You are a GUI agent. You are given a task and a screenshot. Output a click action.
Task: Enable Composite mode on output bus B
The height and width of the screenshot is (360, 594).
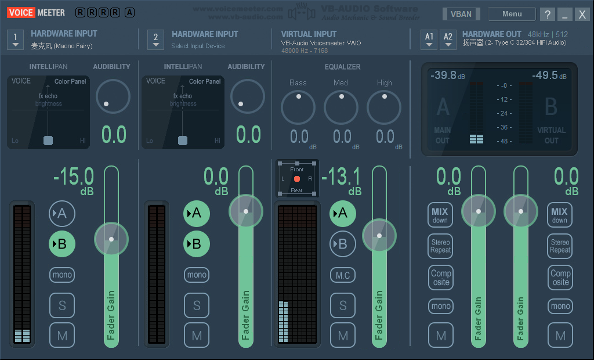point(560,278)
